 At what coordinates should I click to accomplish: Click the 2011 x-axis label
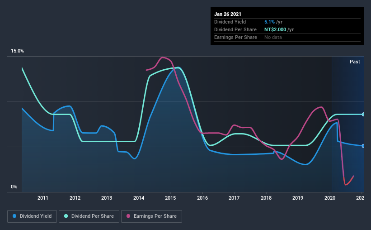43,198
